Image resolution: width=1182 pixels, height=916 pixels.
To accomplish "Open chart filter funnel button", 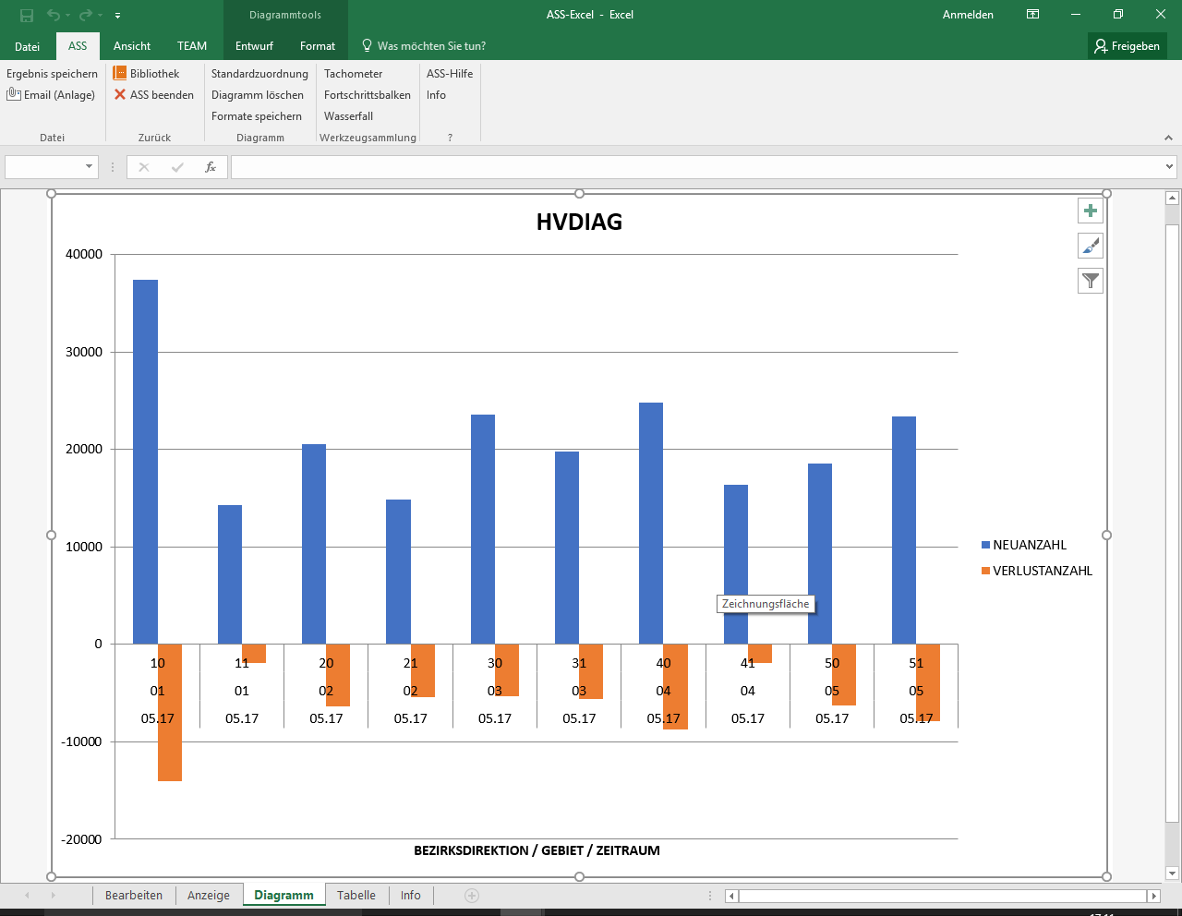I will (1091, 281).
